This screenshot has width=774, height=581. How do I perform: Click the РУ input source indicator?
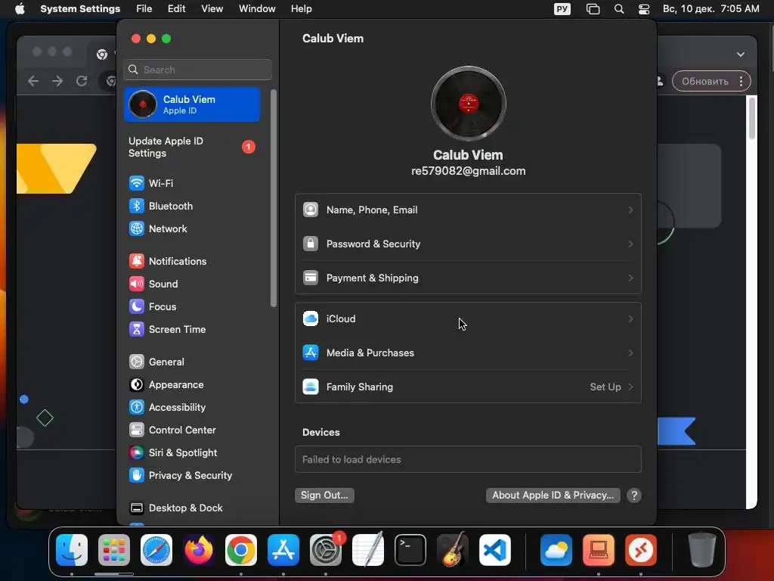click(x=562, y=9)
